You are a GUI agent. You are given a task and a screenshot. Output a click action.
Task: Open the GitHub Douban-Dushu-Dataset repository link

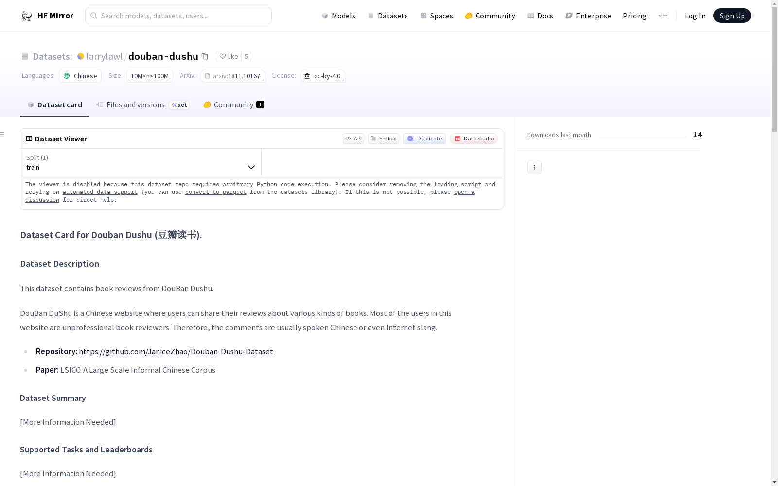coord(176,351)
